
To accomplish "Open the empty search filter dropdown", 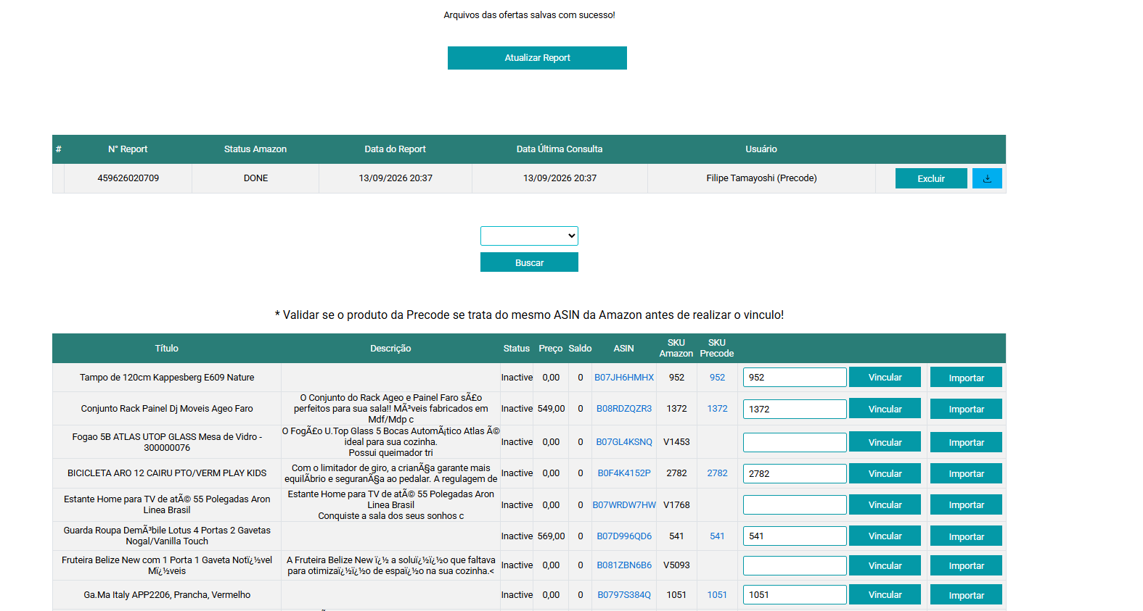I will point(529,236).
